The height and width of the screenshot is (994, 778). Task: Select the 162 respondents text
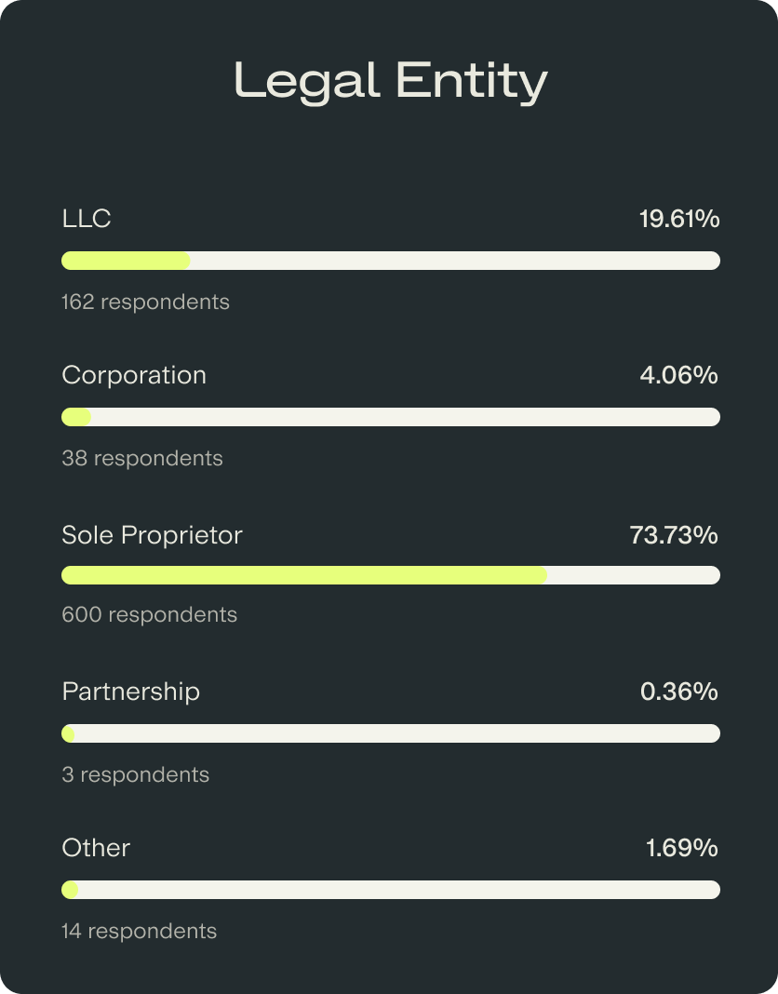(x=145, y=302)
